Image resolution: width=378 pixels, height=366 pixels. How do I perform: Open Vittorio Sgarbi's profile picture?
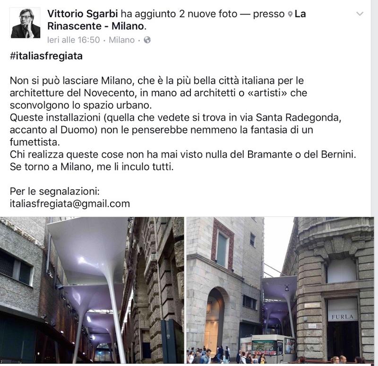coord(25,23)
